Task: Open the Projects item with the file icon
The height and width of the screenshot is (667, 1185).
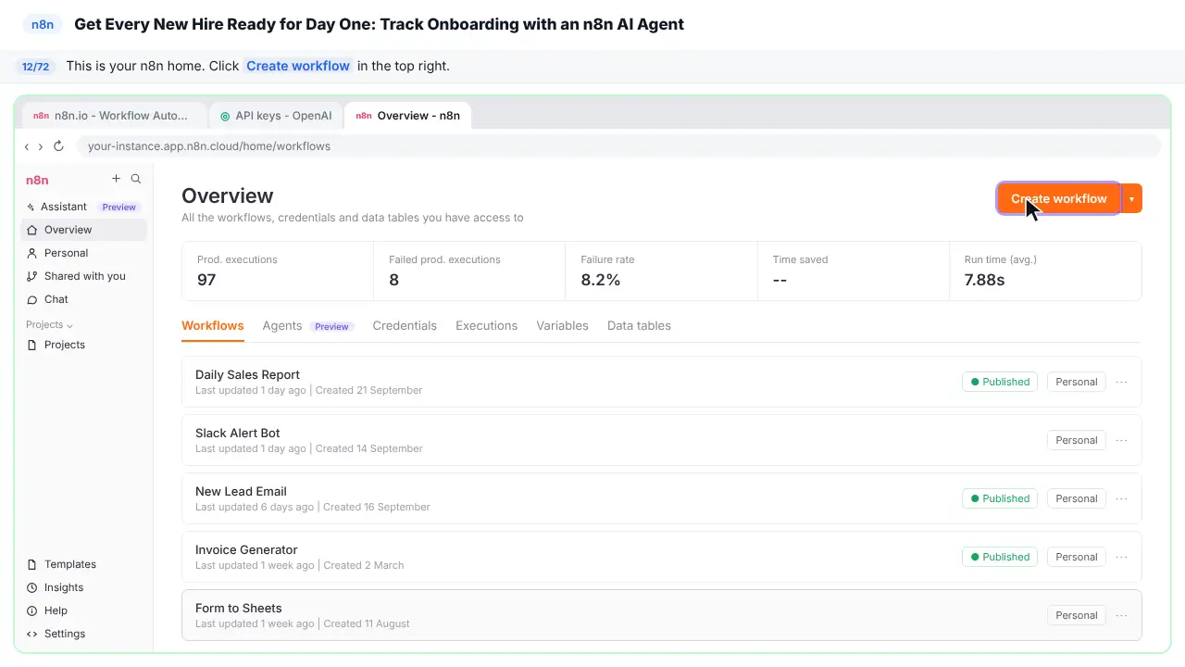Action: pyautogui.click(x=83, y=345)
